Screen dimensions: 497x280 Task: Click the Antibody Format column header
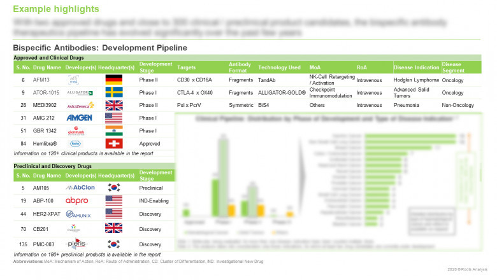pos(240,67)
